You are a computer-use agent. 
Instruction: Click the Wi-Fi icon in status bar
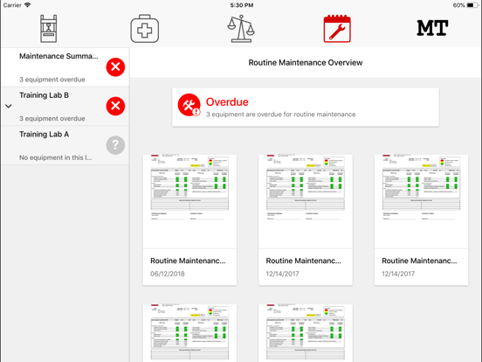28,5
